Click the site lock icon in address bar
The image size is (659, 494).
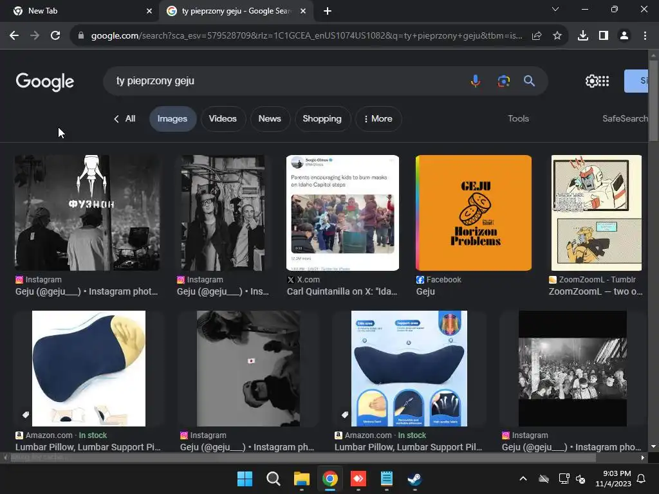pos(81,36)
